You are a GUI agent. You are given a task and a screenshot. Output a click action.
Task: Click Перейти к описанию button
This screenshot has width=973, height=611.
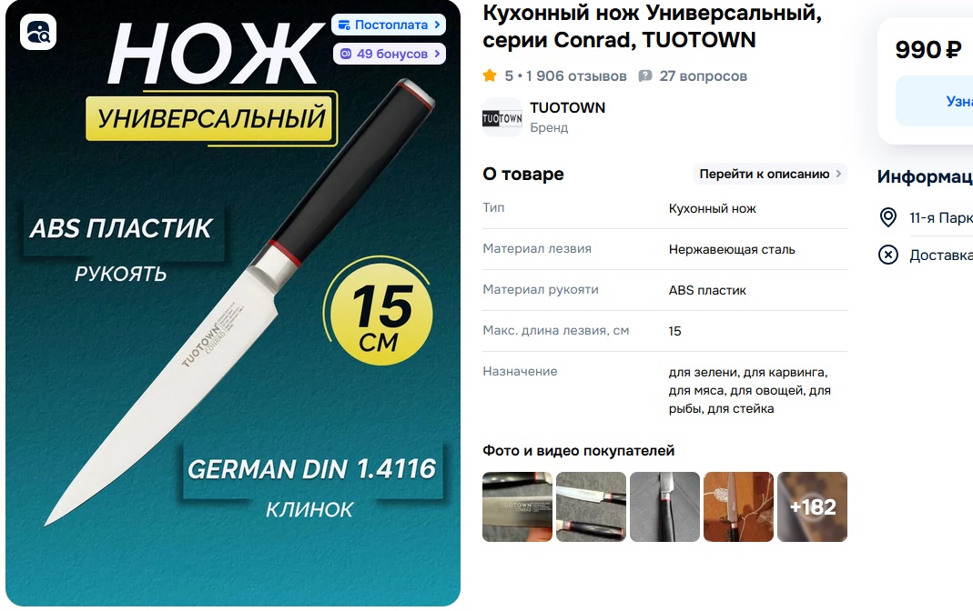(769, 175)
